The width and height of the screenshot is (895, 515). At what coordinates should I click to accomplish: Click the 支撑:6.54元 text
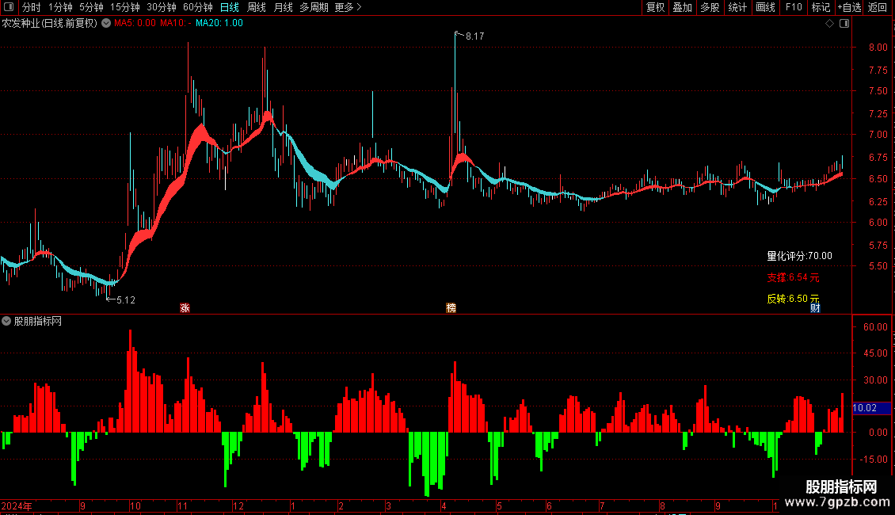pos(793,277)
